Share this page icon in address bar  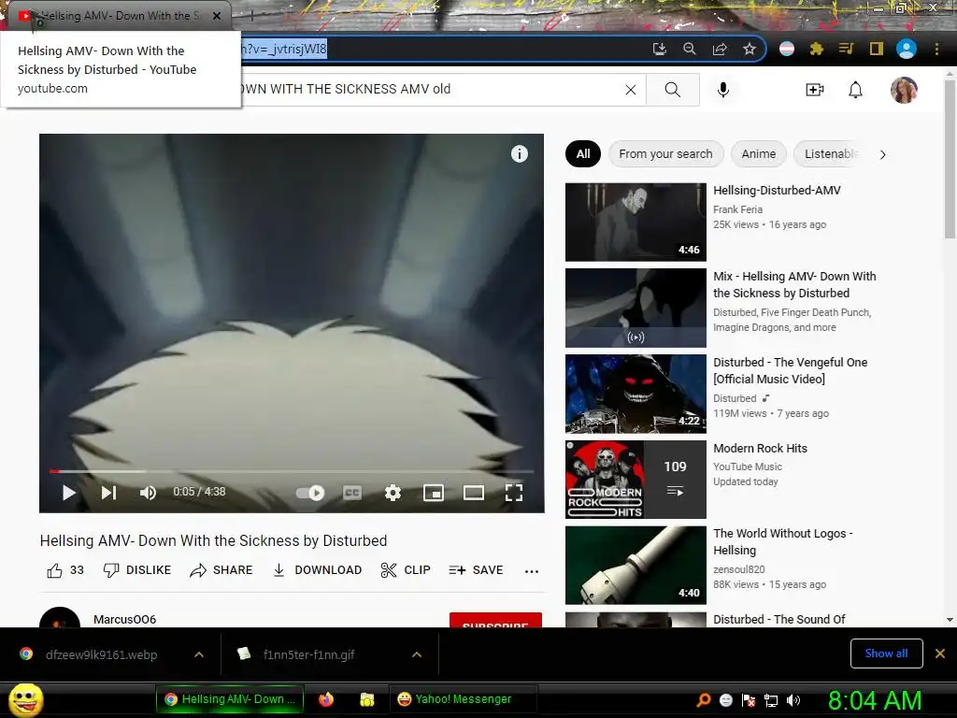click(x=720, y=49)
